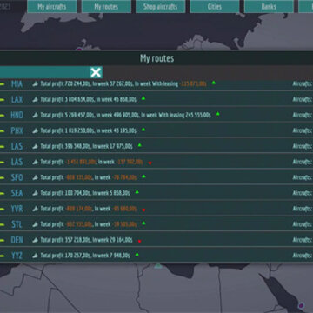Click the DEN total profit 357 218 text
This screenshot has width=313, height=313.
pyautogui.click(x=65, y=240)
